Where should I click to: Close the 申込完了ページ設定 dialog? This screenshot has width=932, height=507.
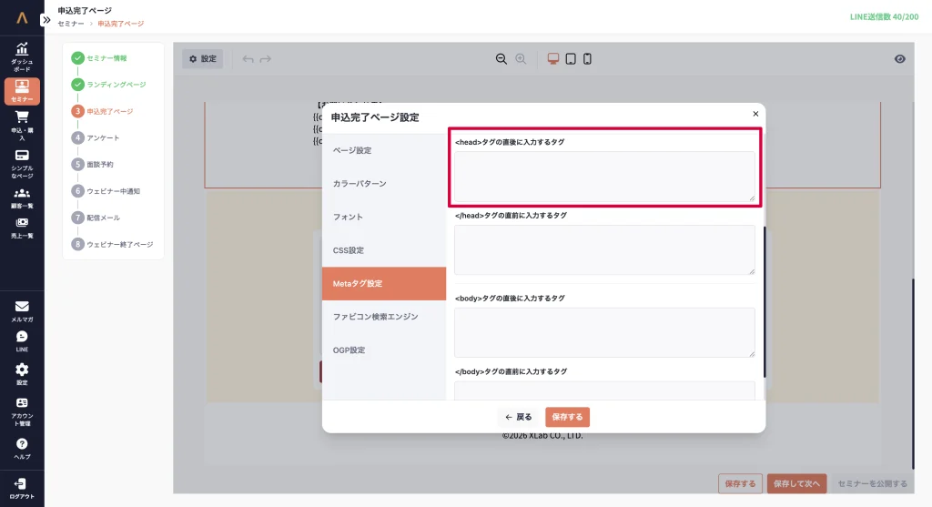coord(755,114)
